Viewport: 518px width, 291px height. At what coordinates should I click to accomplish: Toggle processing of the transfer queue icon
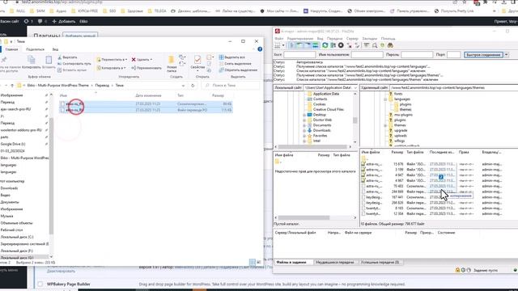[333, 45]
